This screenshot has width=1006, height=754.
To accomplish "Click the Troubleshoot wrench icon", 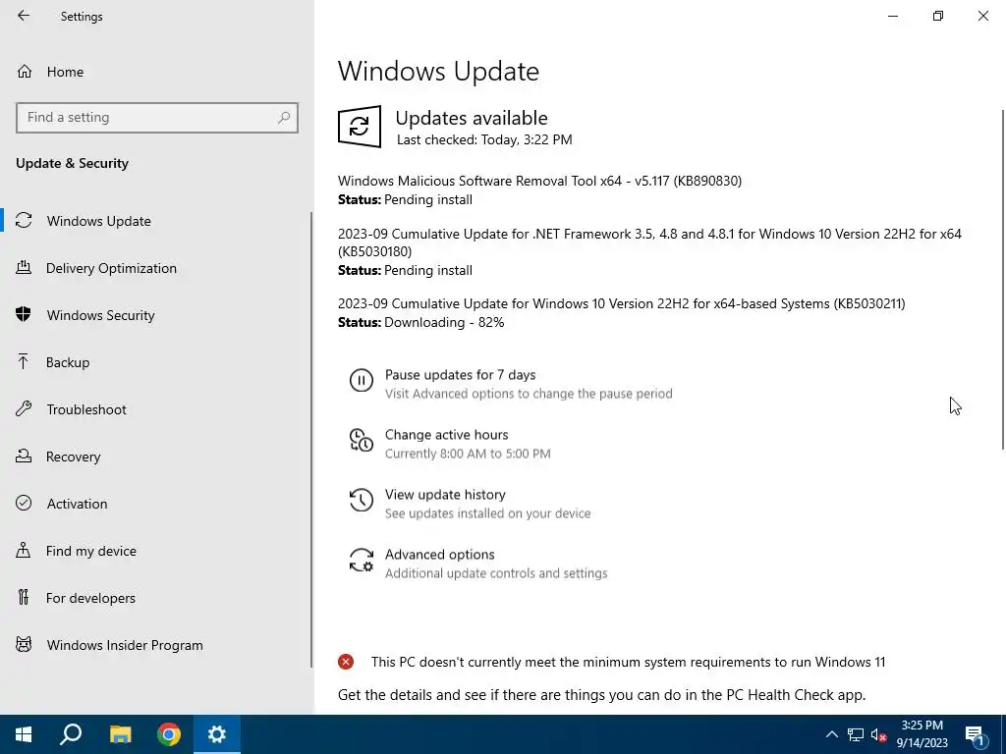I will tap(24, 408).
